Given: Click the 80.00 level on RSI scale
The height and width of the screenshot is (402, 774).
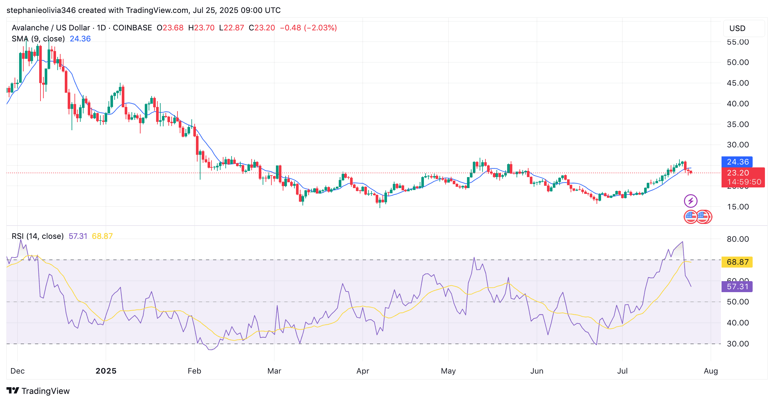Looking at the screenshot, I should coord(737,239).
